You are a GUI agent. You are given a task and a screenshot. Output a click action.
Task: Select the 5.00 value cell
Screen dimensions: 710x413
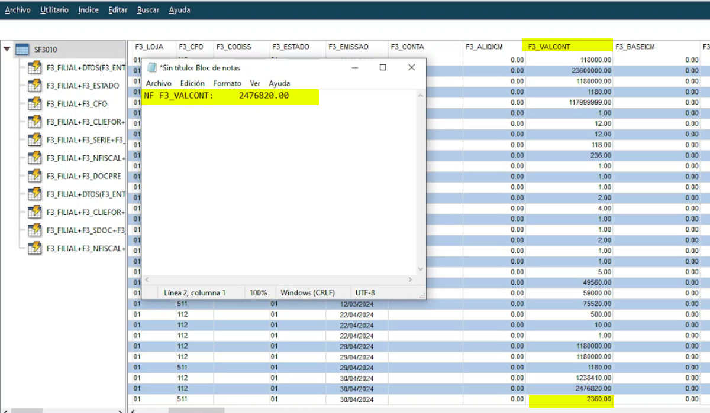(x=569, y=272)
